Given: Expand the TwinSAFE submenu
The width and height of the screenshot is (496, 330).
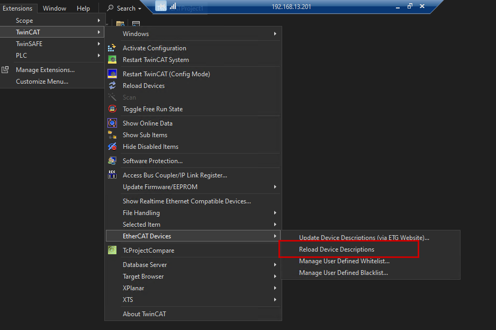Looking at the screenshot, I should [52, 43].
